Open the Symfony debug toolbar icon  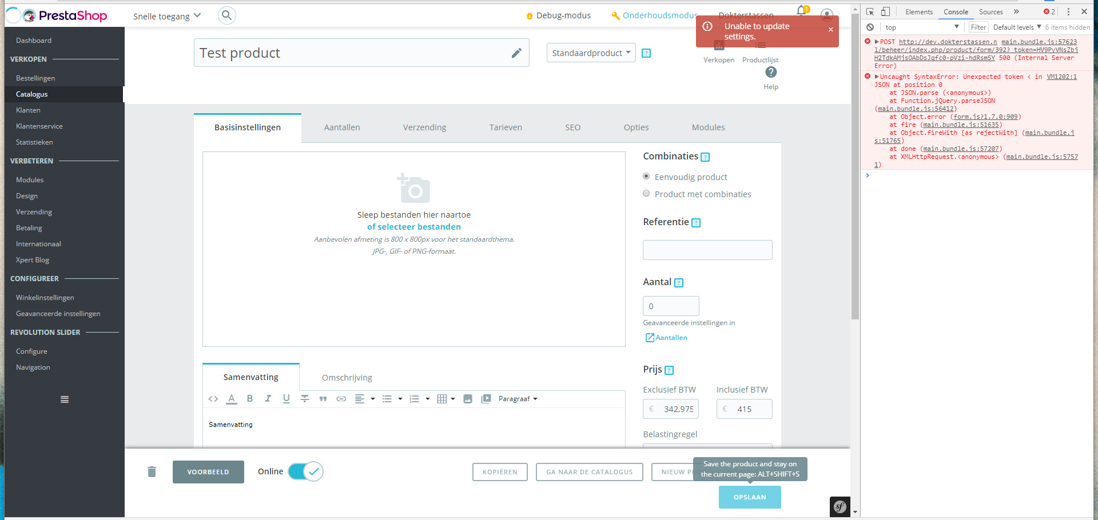tap(840, 506)
